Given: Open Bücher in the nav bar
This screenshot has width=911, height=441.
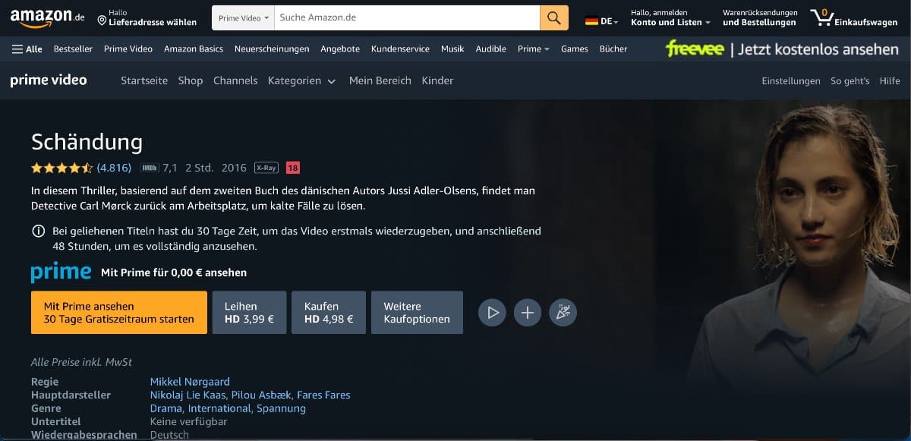Looking at the screenshot, I should click(613, 49).
